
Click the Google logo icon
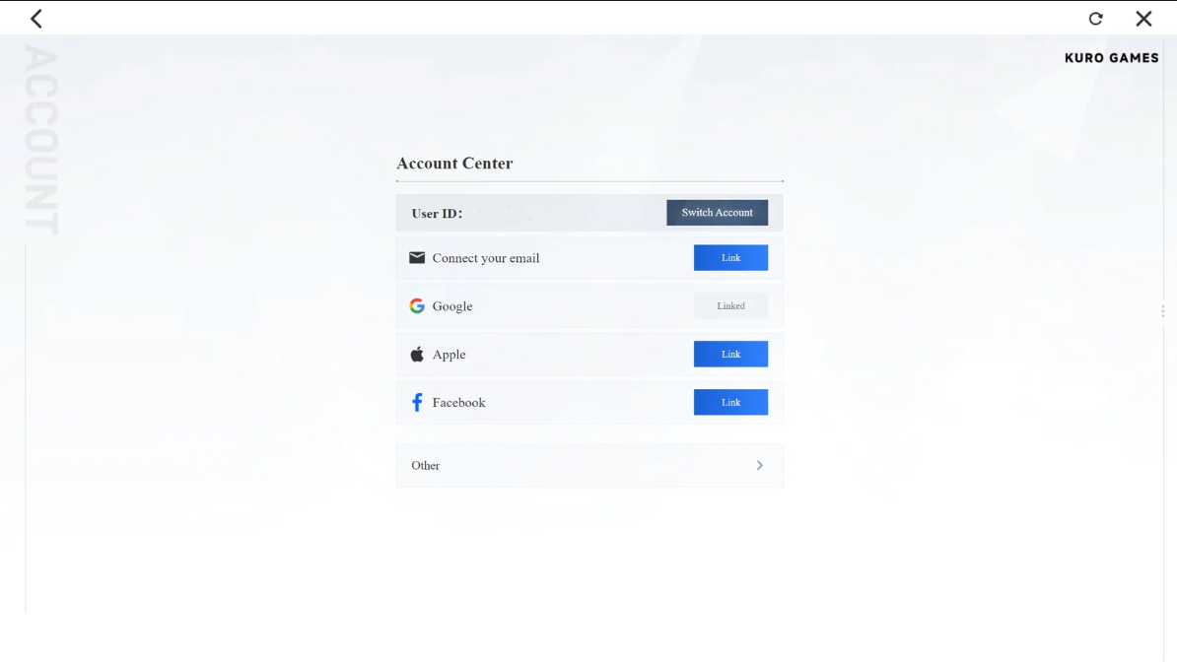click(x=417, y=306)
